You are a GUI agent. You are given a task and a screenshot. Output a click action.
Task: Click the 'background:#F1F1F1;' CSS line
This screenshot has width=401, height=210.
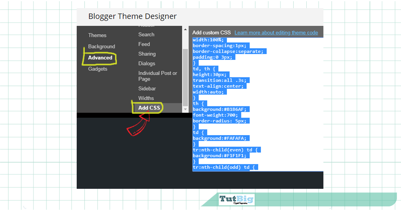tap(220, 155)
